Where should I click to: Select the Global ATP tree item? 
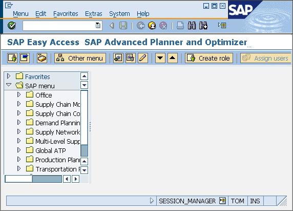pos(50,150)
